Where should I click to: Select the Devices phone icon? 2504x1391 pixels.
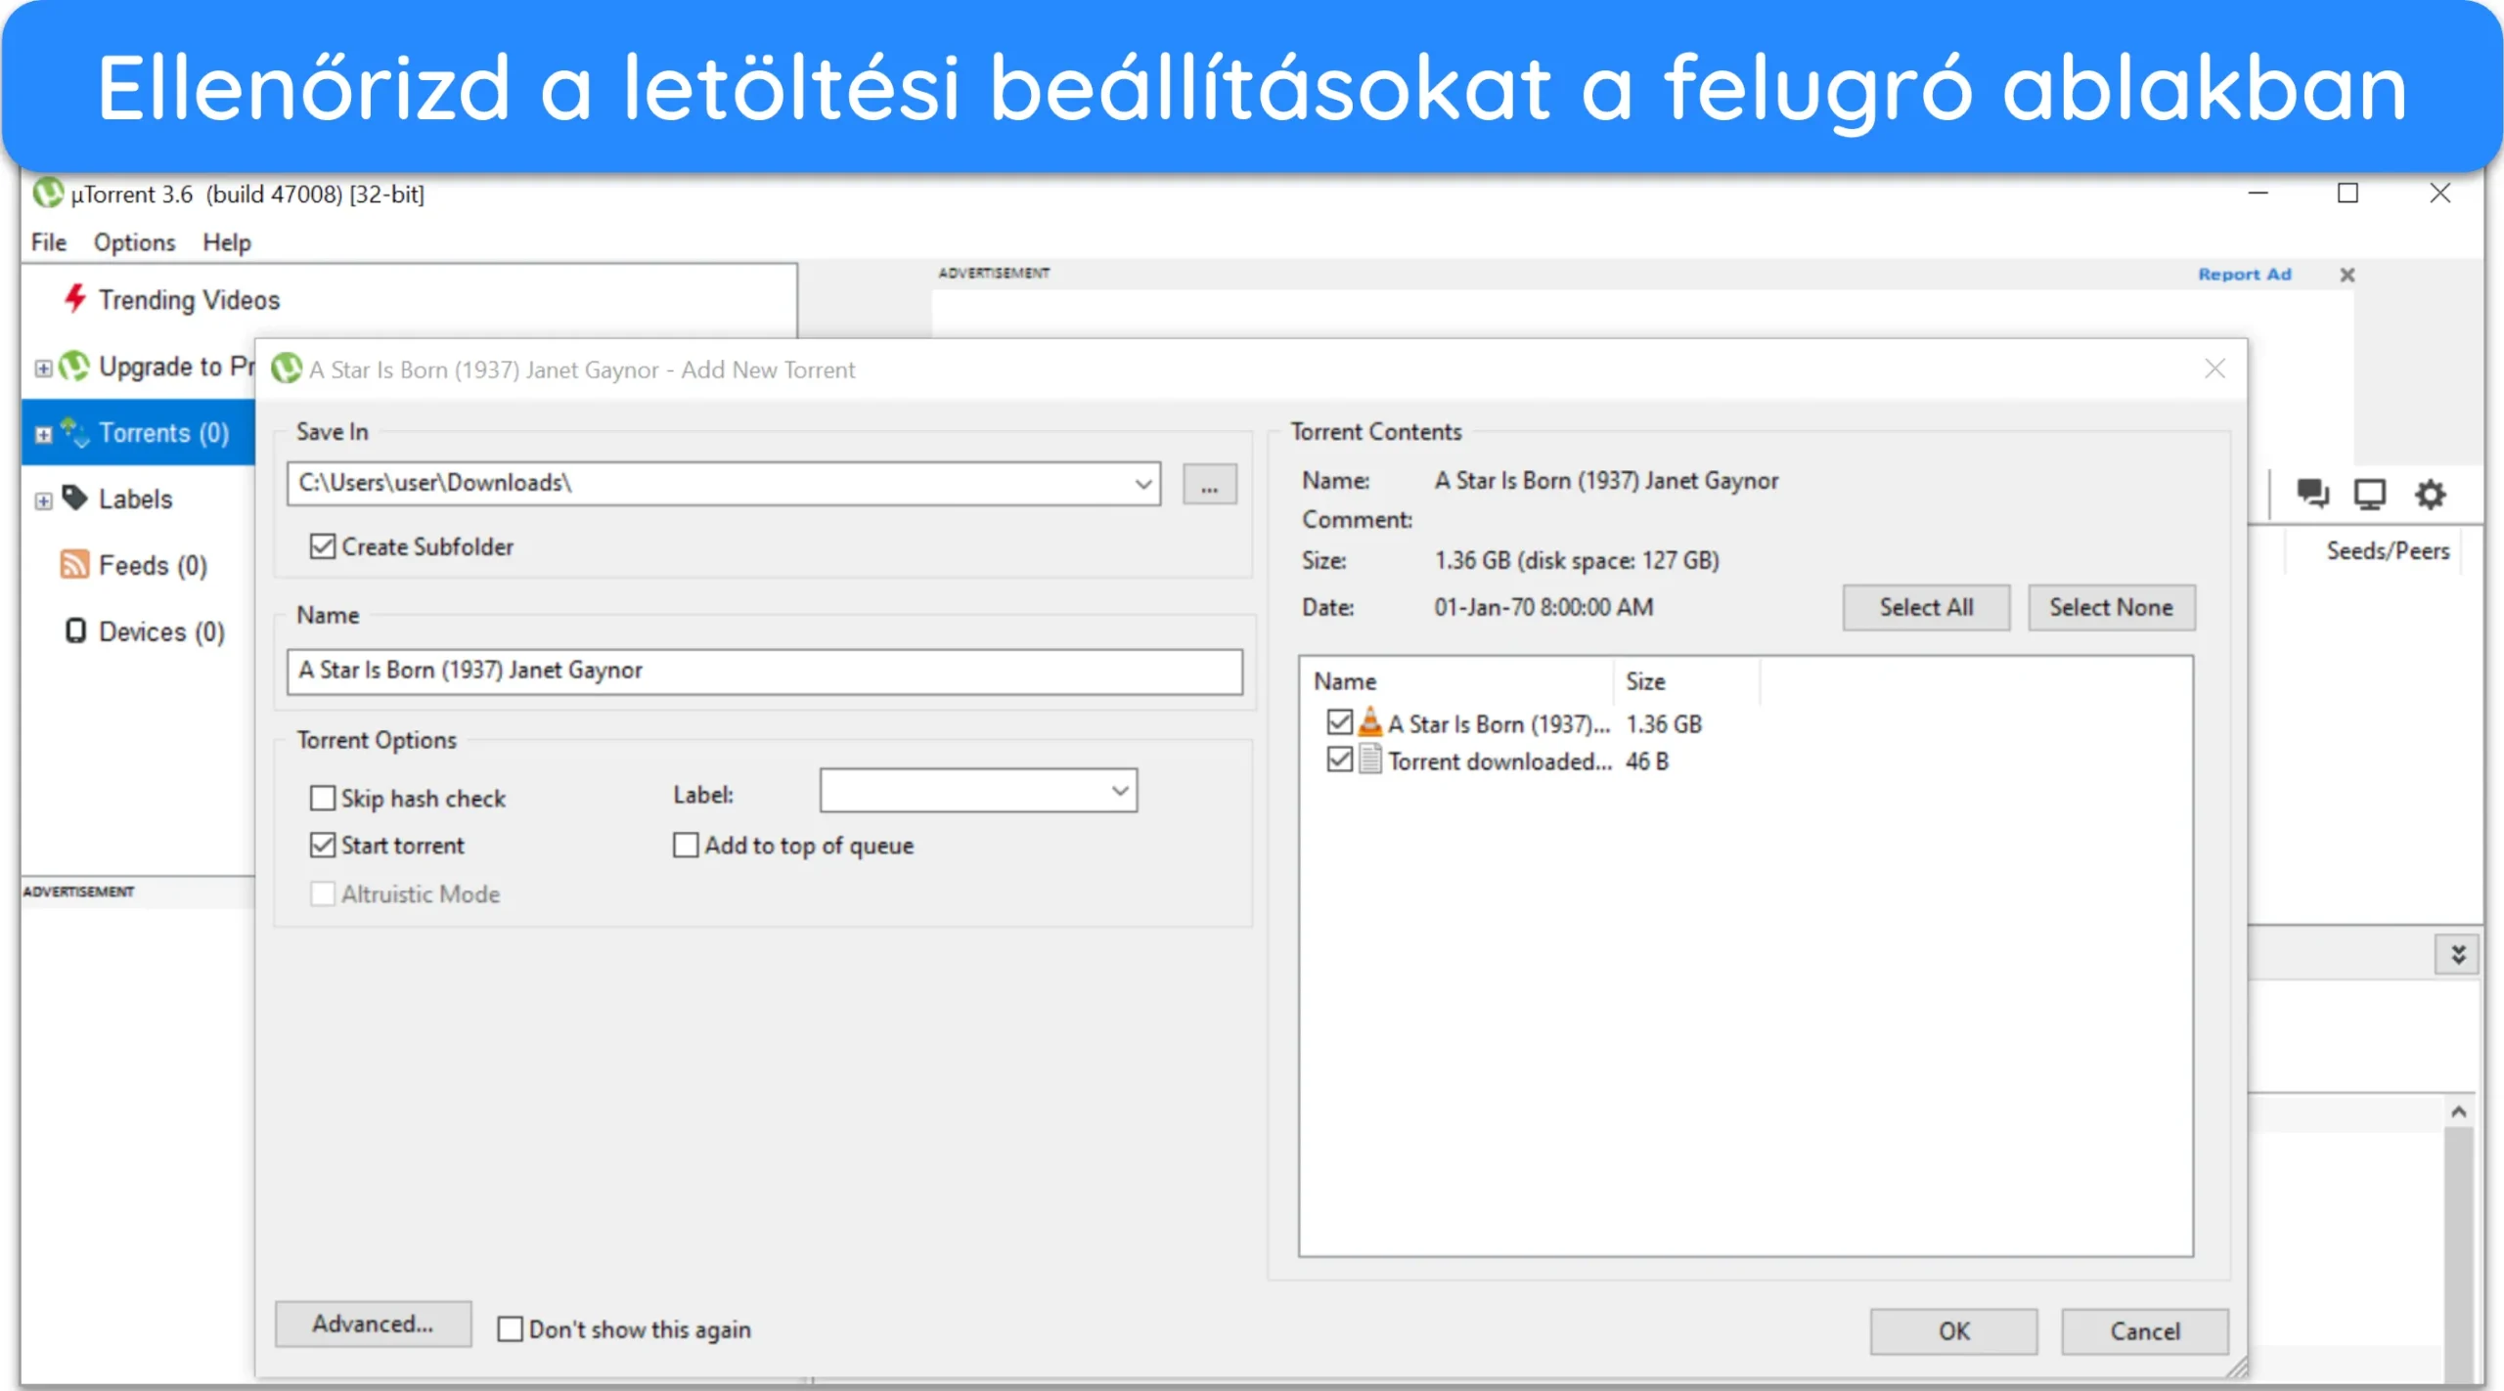pos(75,630)
